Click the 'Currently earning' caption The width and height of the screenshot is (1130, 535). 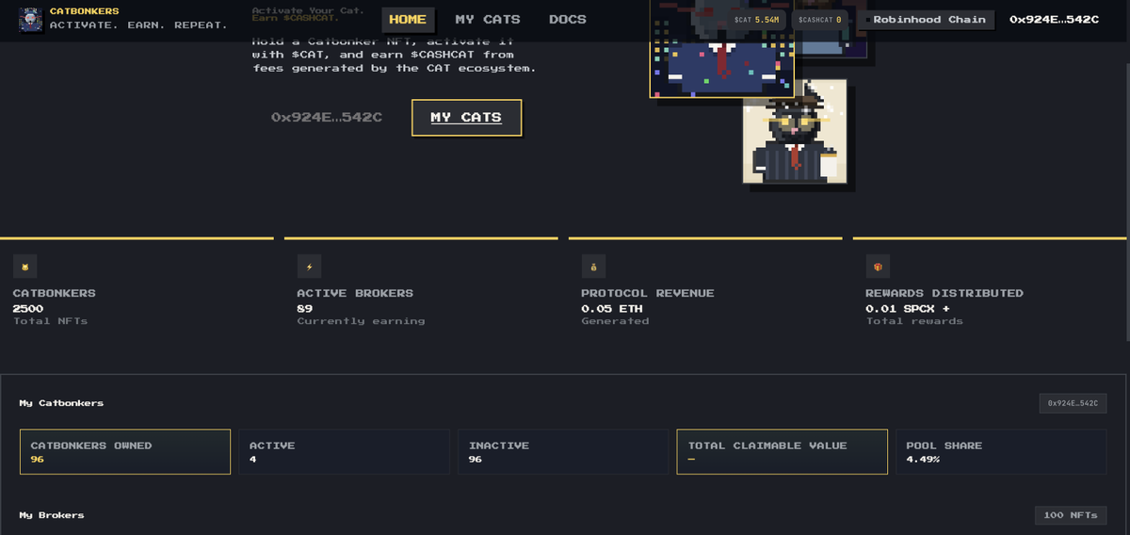362,321
